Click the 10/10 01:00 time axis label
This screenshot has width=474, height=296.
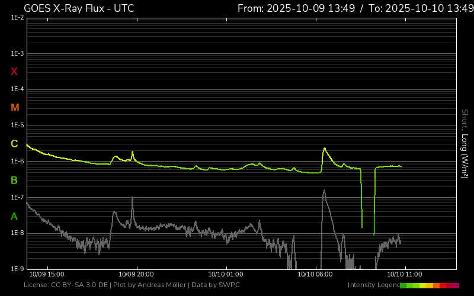coord(226,275)
